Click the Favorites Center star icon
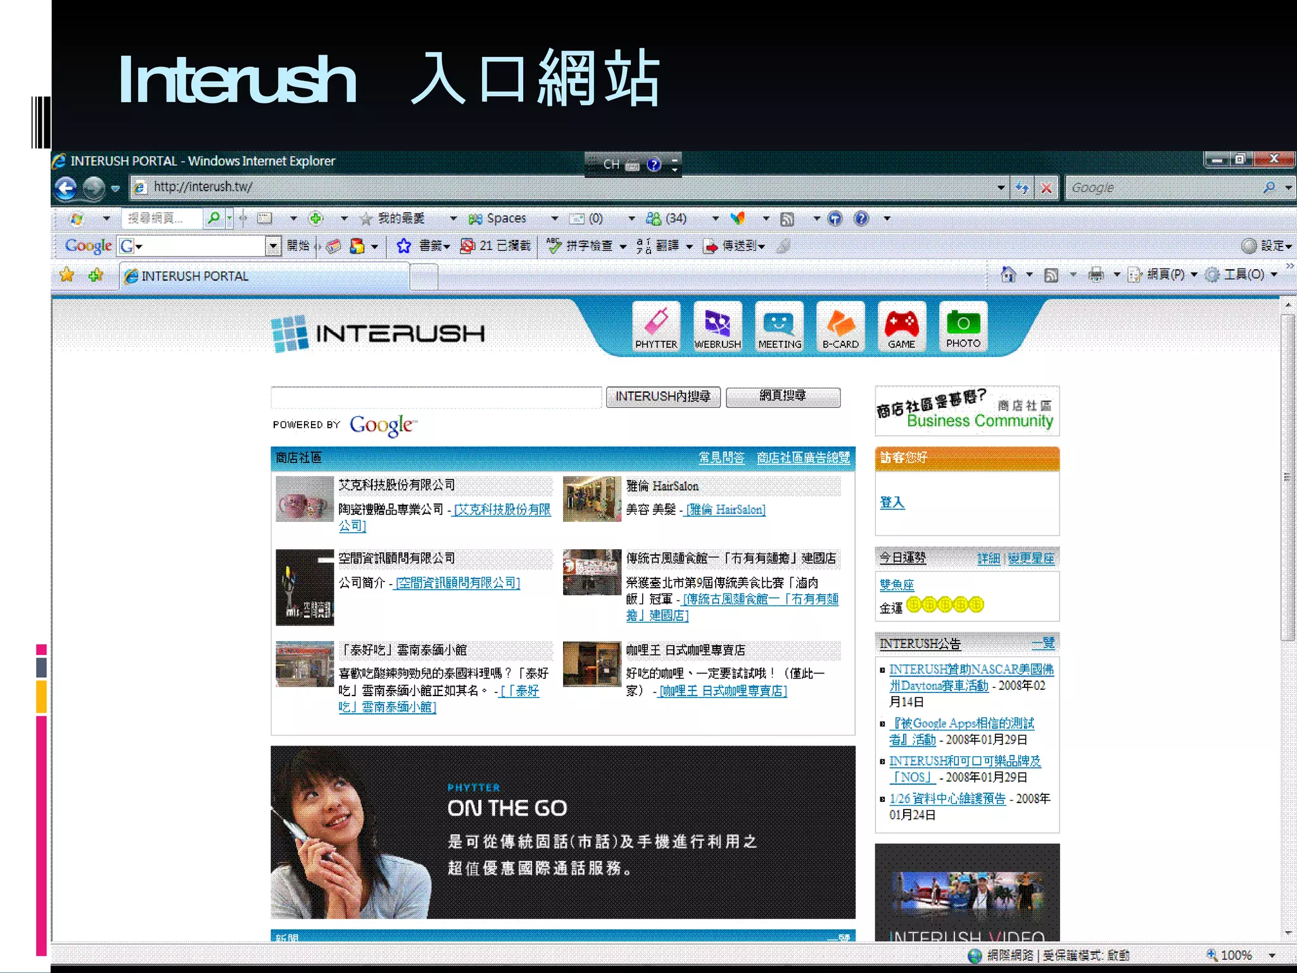1297x973 pixels. click(x=66, y=275)
